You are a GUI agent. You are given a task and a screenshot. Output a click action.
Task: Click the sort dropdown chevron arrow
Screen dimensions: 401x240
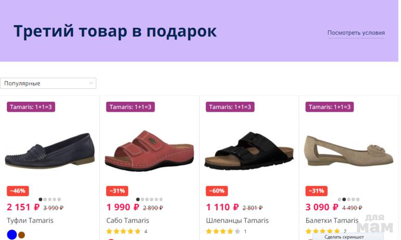(91, 83)
